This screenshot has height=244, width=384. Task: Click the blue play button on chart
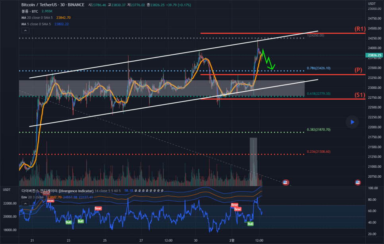[x=352, y=122]
